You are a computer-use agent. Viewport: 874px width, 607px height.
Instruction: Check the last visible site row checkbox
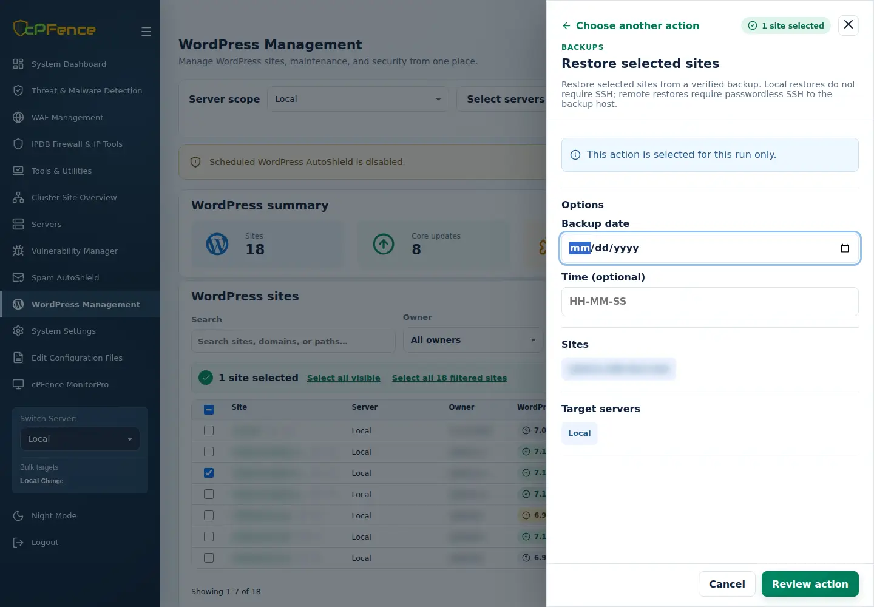pyautogui.click(x=209, y=558)
